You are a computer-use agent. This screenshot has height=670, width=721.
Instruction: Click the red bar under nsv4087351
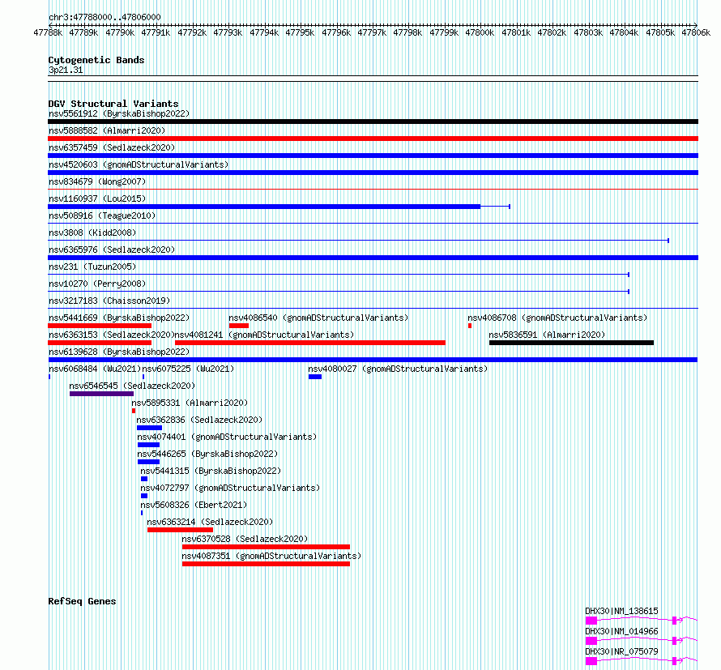coord(267,564)
